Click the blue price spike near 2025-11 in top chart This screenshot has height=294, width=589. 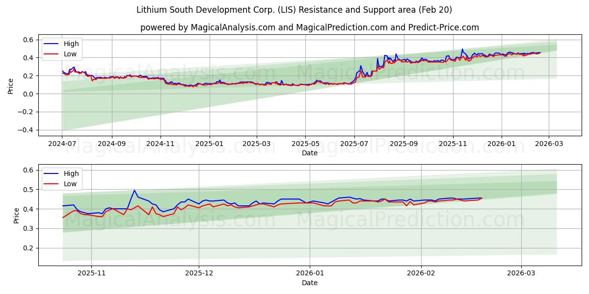[x=462, y=49]
